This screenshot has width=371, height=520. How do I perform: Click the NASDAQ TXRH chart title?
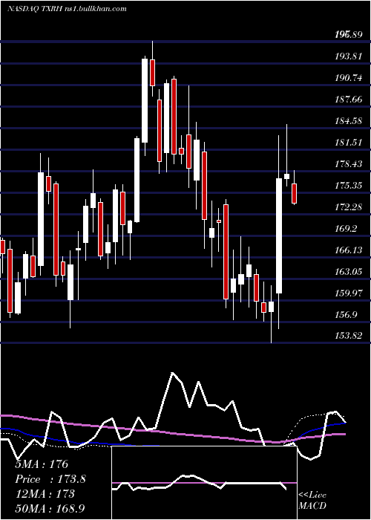click(67, 9)
